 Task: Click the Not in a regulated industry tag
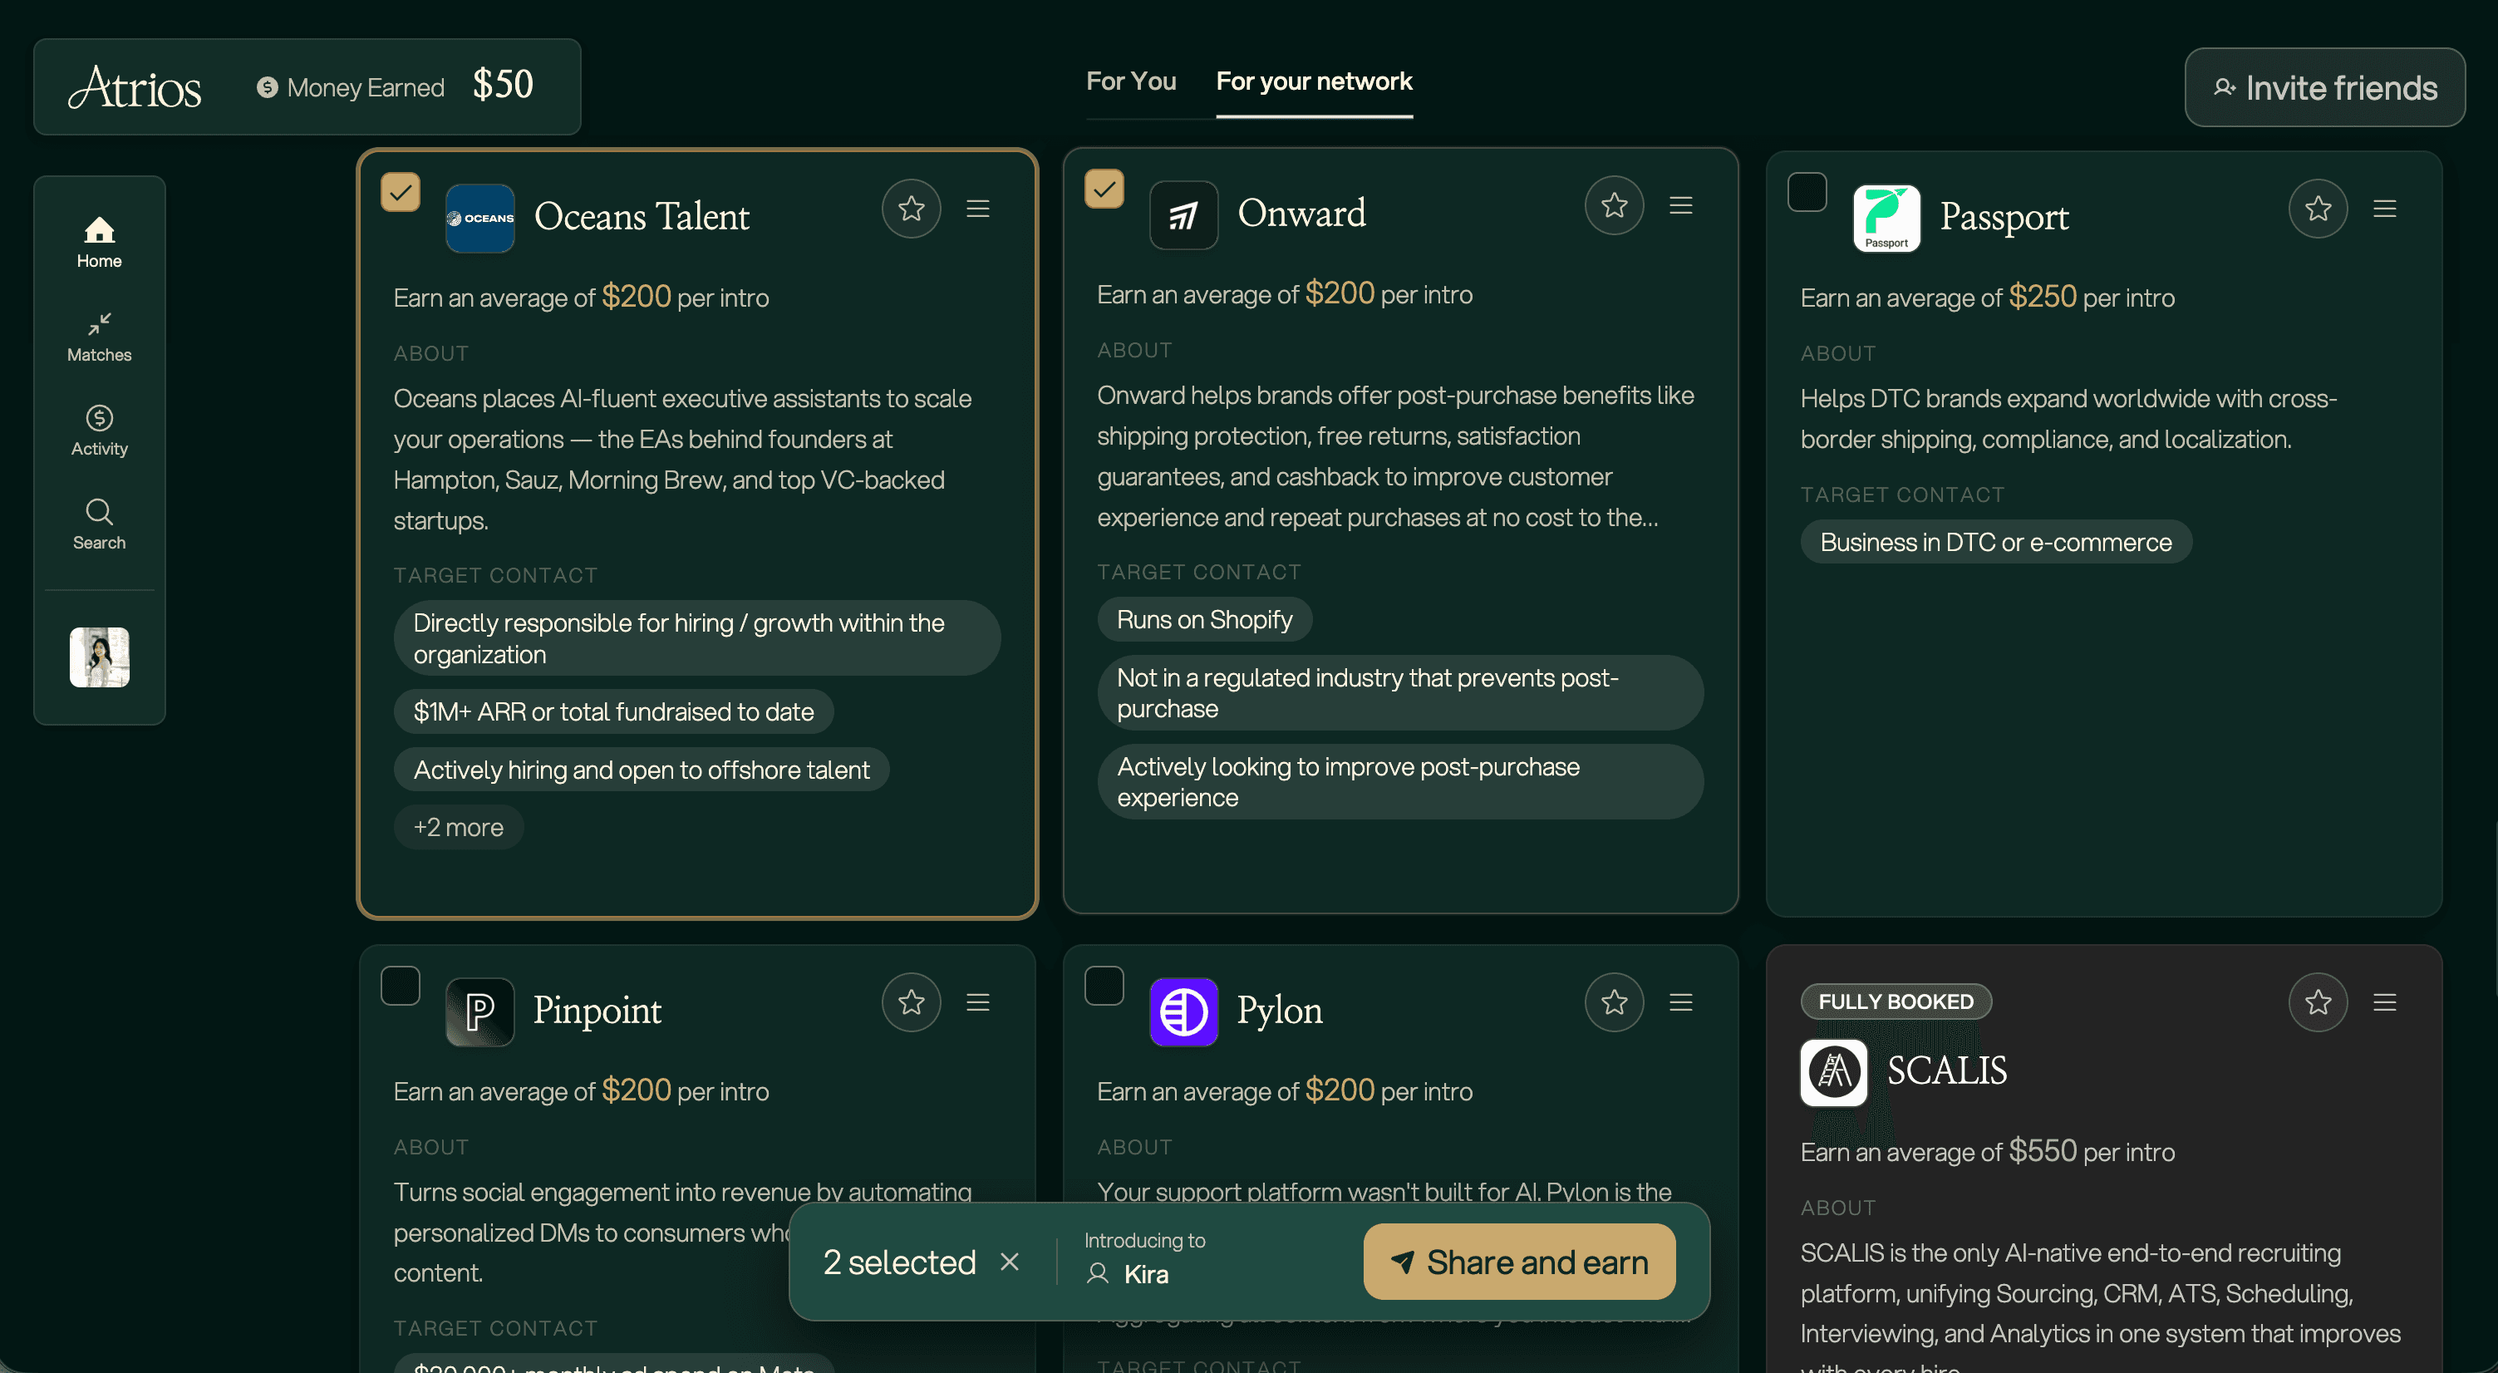(x=1399, y=693)
